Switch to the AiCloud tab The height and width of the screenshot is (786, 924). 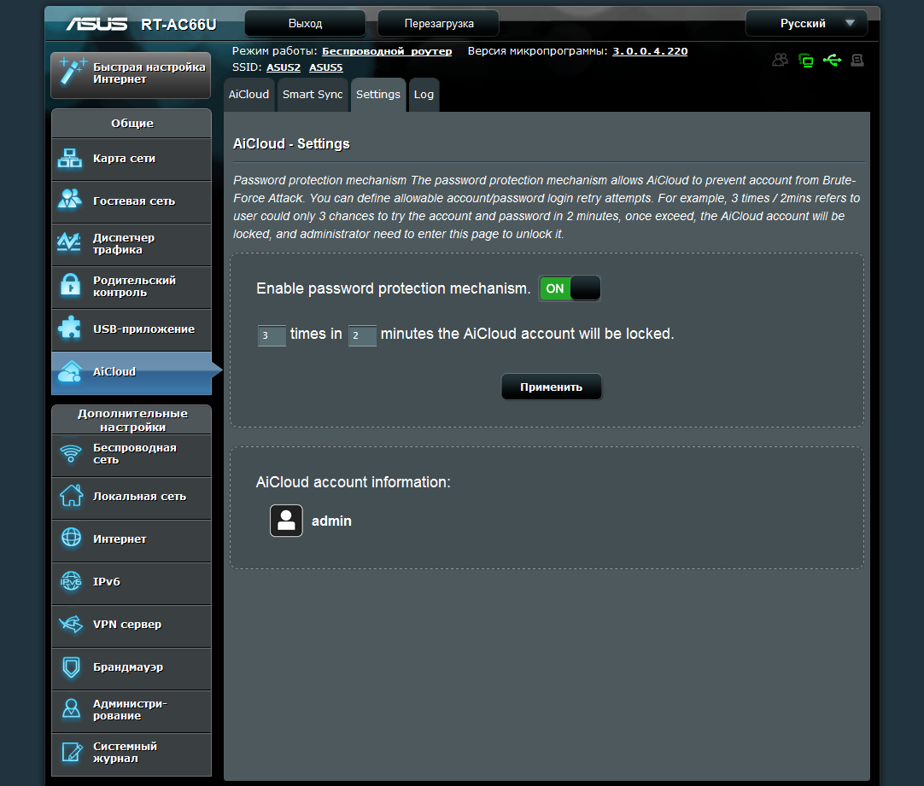(249, 95)
